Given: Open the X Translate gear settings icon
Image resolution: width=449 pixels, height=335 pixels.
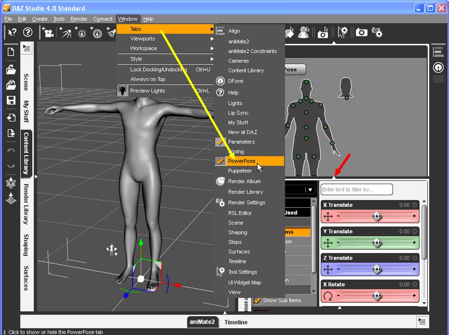Looking at the screenshot, I should tap(415, 205).
